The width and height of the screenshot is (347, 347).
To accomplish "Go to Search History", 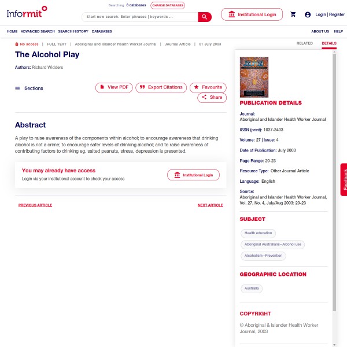I will click(x=73, y=31).
